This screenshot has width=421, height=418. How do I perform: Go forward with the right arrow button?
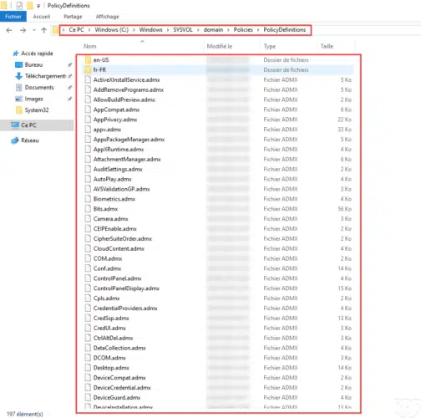tap(23, 30)
